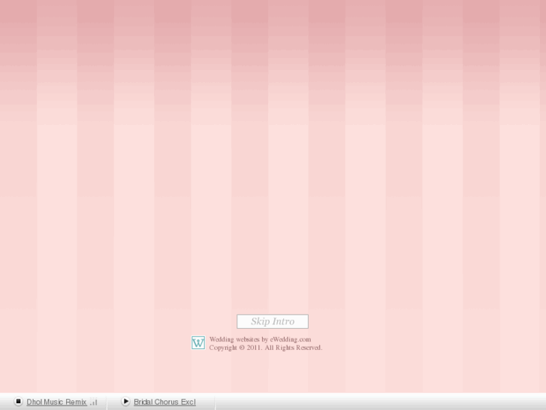Click the volume bars beside Dhol Music Remix
The height and width of the screenshot is (410, 546).
(93, 402)
